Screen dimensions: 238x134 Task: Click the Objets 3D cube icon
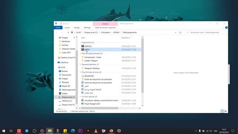click(60, 86)
